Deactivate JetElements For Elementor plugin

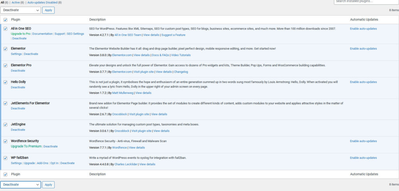18,109
